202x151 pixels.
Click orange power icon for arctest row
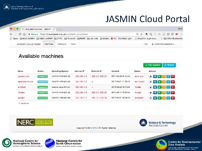(164, 87)
